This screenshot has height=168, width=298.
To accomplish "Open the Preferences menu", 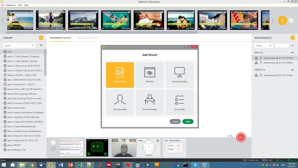I will pyautogui.click(x=11, y=5).
